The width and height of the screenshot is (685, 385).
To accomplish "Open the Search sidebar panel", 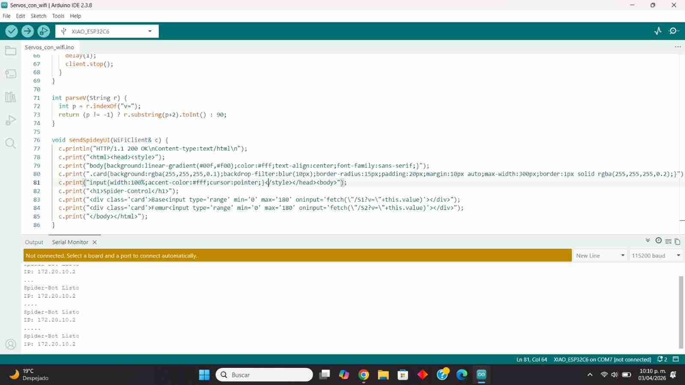I will 11,143.
